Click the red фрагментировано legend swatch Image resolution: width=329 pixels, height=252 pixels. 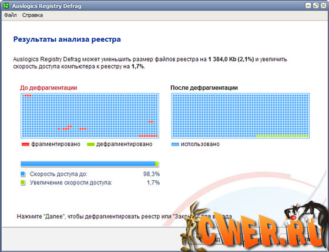[x=25, y=145]
